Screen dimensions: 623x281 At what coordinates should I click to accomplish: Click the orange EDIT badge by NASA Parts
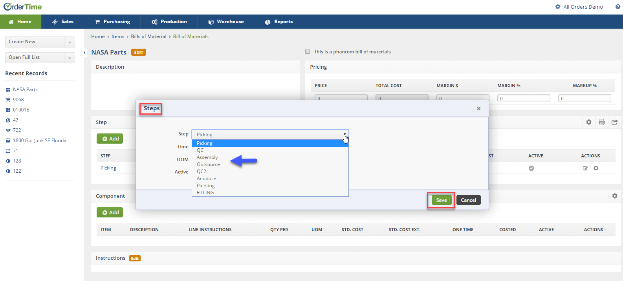pos(139,52)
